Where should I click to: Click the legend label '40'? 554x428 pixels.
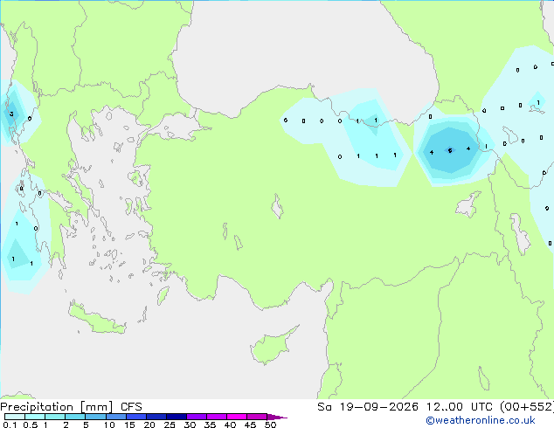230,425
